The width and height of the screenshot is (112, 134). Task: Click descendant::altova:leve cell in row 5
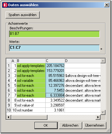83,86
